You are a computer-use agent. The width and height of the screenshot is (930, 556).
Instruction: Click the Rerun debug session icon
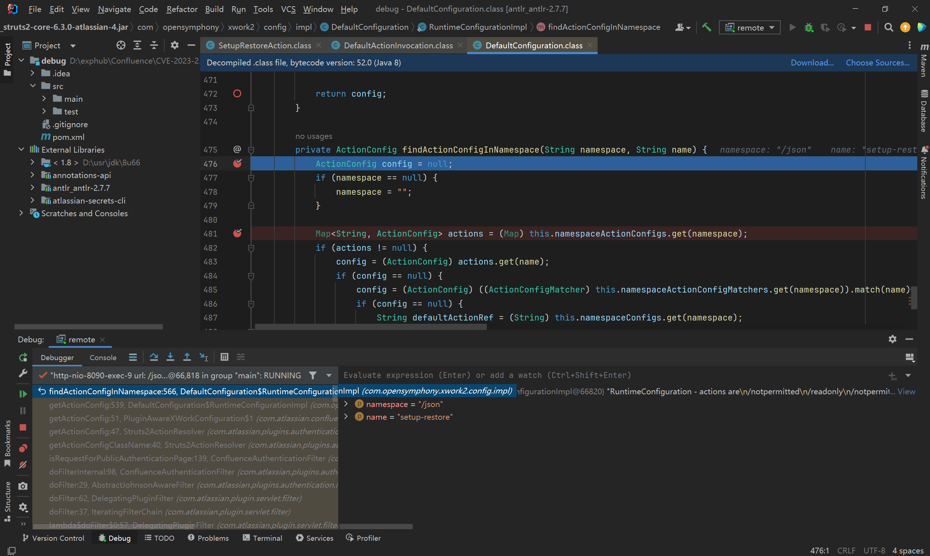point(23,358)
